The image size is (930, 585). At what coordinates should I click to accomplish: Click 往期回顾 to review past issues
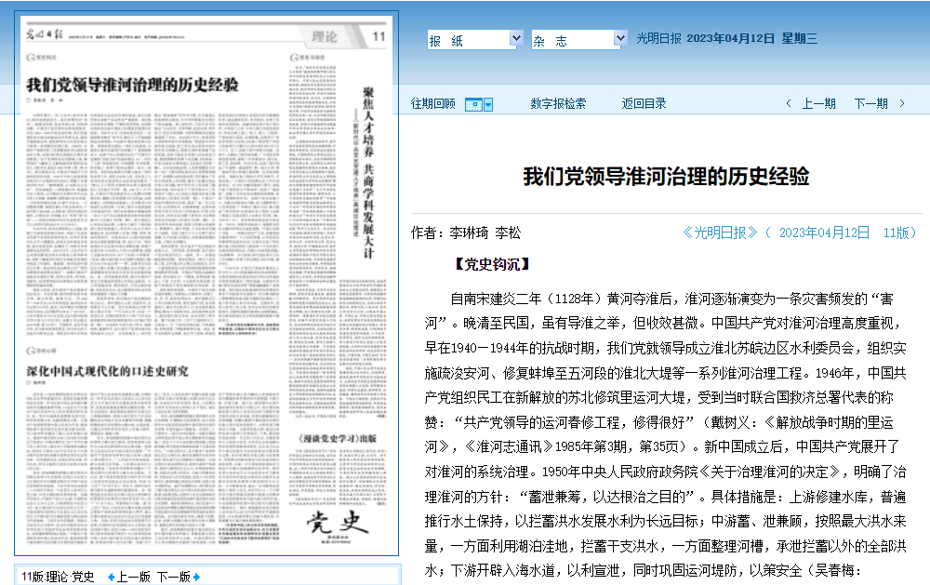click(433, 104)
